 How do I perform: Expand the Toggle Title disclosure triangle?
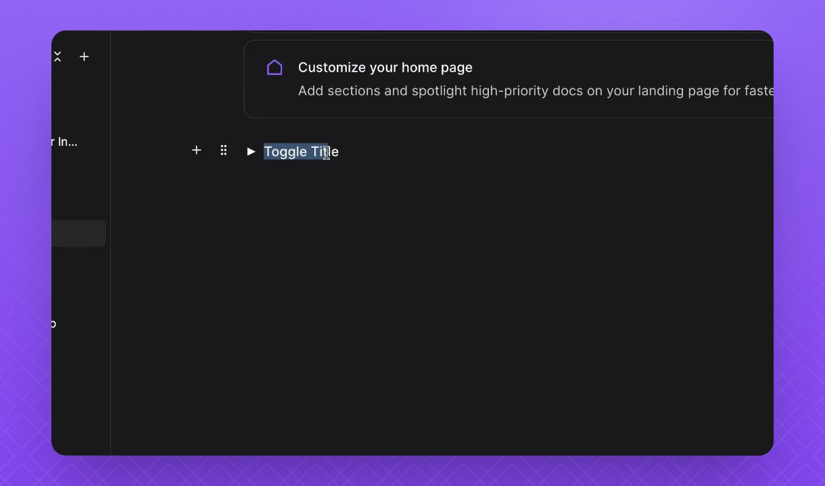pyautogui.click(x=251, y=151)
